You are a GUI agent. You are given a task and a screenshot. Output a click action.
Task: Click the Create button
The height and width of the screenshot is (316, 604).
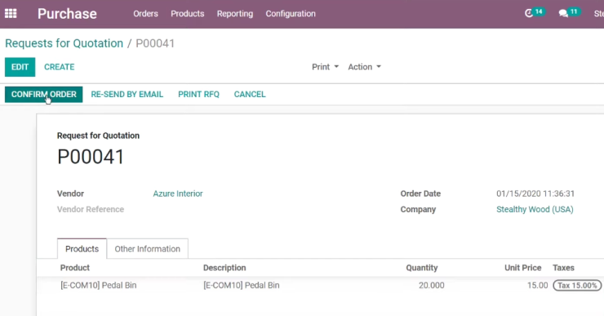tap(60, 67)
